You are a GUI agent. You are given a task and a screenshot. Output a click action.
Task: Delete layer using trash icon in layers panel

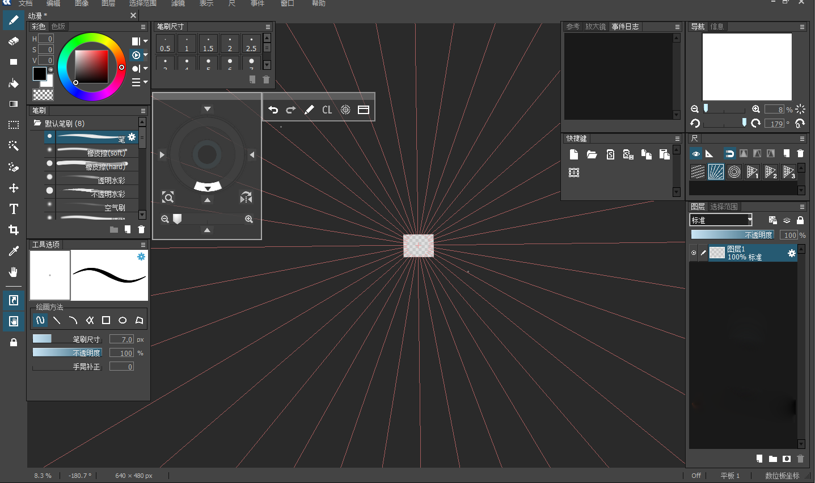[x=800, y=459]
